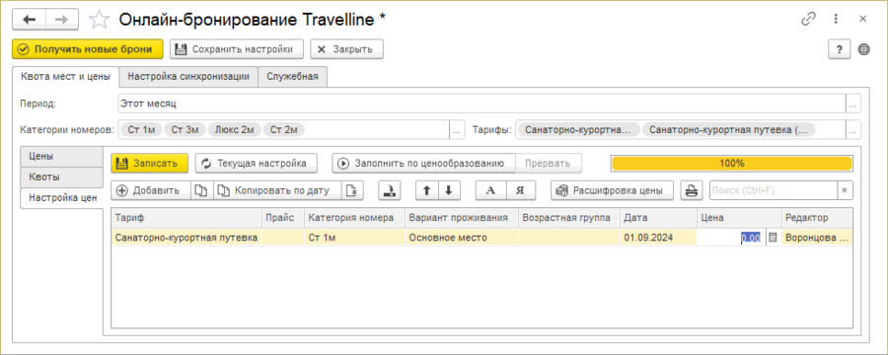Copy link via the chain icon

point(808,19)
